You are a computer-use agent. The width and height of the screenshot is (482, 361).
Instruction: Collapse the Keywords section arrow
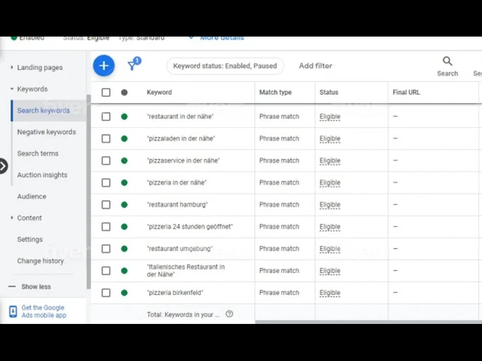(12, 89)
